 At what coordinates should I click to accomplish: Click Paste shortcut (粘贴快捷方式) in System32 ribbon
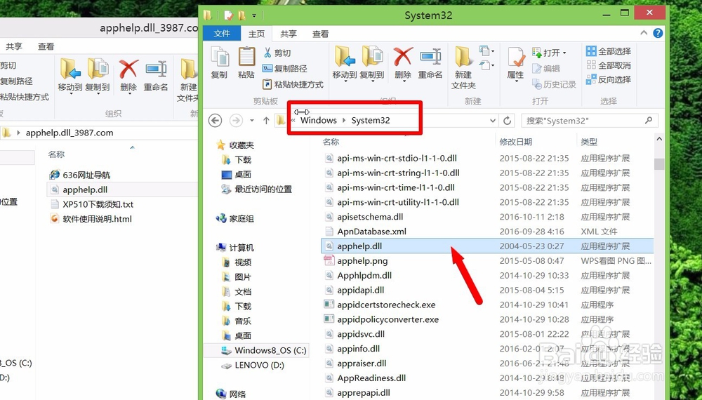point(293,84)
